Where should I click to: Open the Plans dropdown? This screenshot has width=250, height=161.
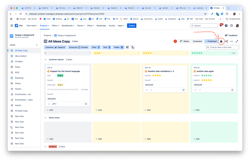(91, 26)
